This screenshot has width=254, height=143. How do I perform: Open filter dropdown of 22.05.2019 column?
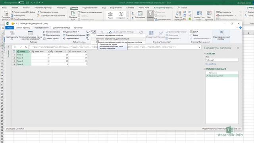86,52
